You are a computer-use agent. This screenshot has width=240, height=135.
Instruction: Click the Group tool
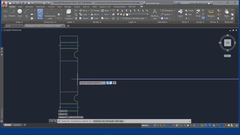pos(198,13)
